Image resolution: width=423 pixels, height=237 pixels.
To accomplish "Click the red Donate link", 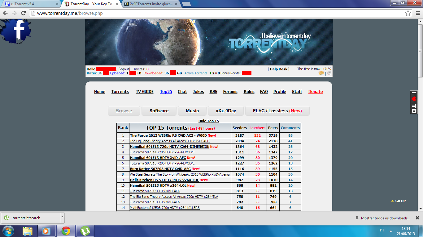I will coord(316,91).
